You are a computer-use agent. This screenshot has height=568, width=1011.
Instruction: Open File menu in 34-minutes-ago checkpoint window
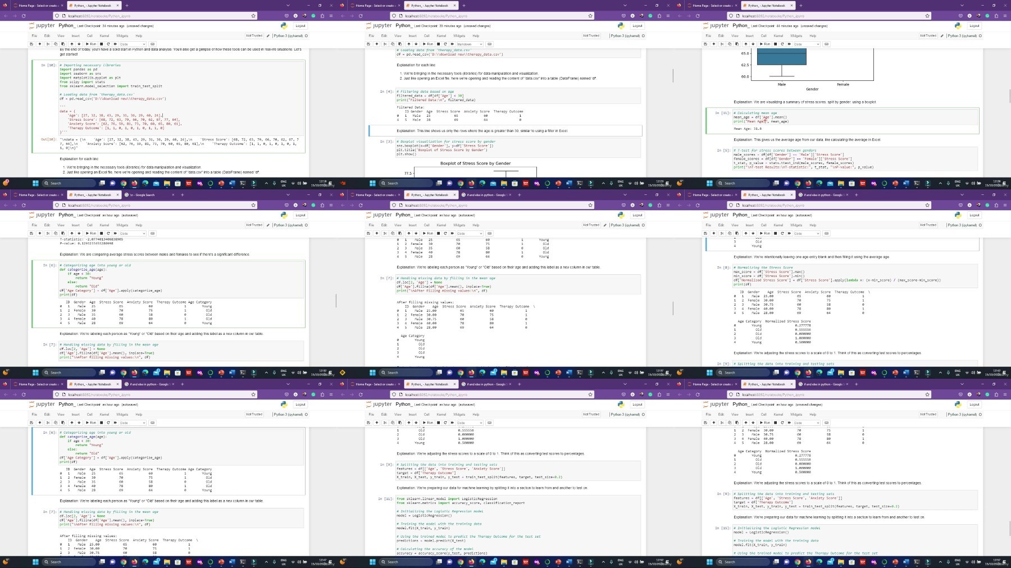pyautogui.click(x=34, y=35)
